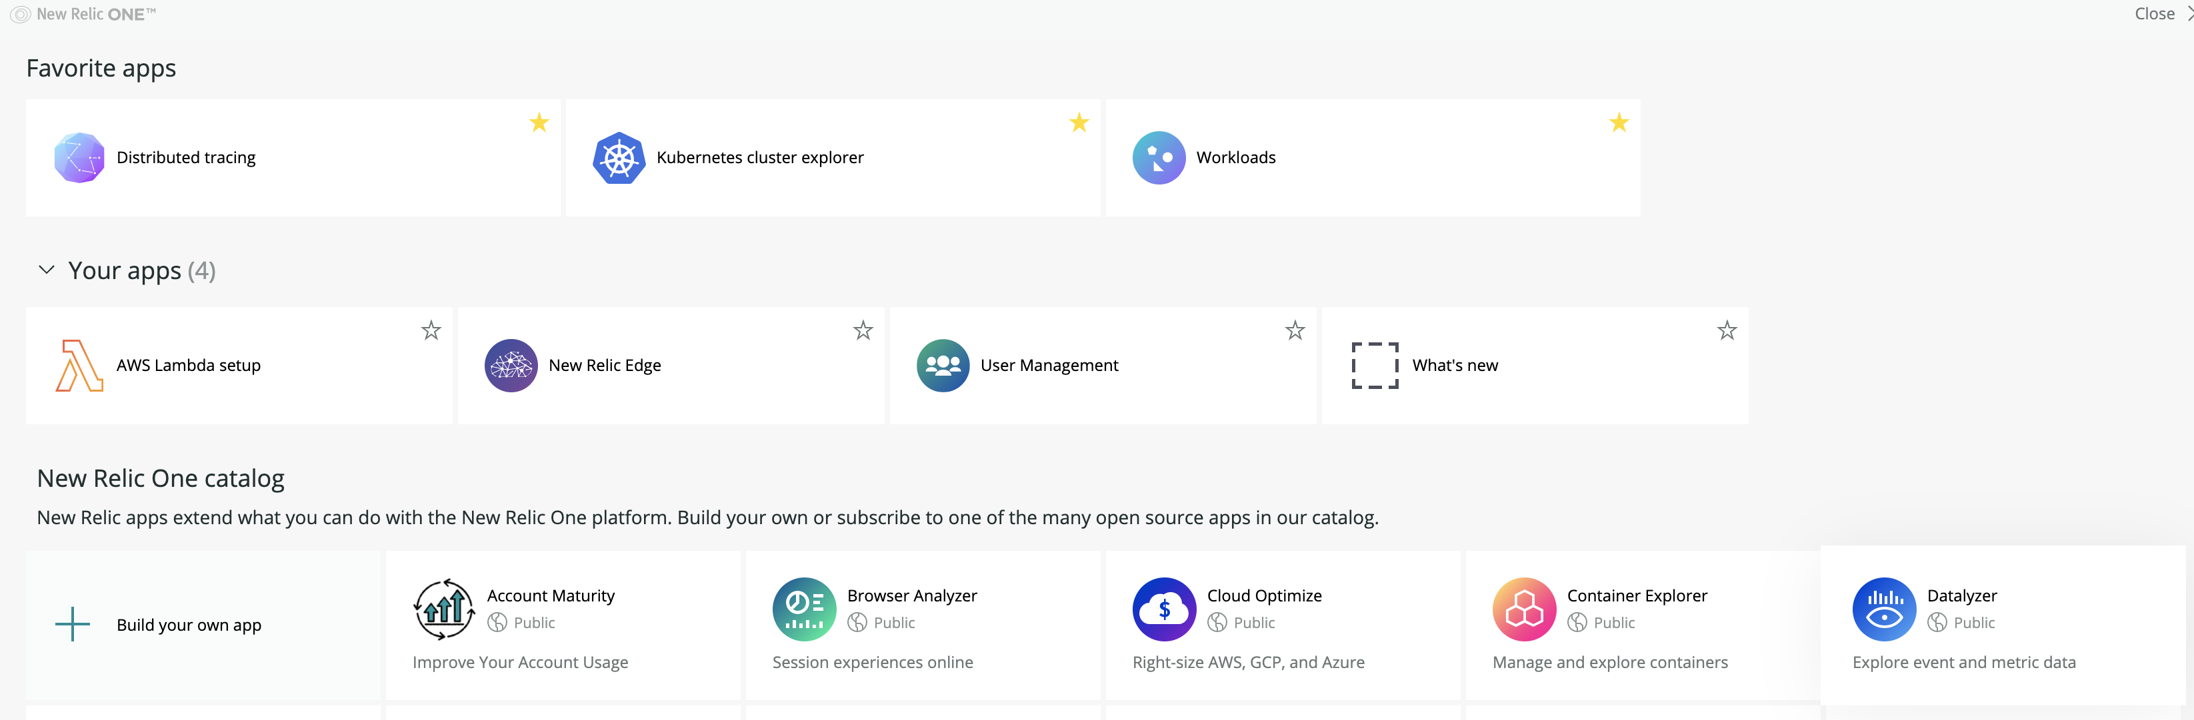Open the Container Explorer catalog title

point(1637,595)
